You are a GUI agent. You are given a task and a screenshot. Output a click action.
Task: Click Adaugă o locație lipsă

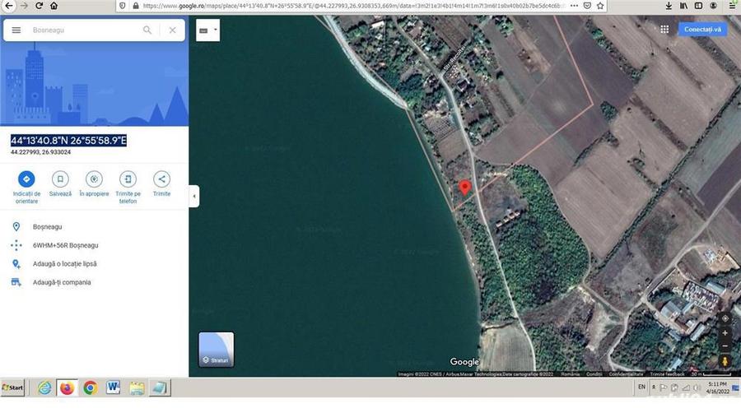pos(64,264)
